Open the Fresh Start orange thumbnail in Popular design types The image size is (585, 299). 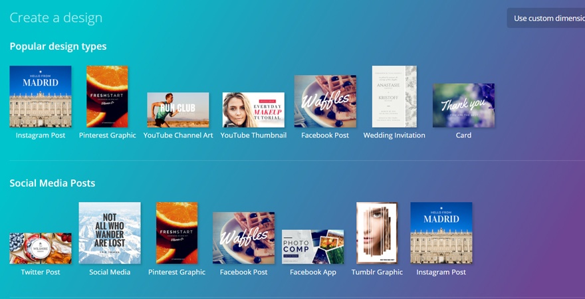coord(107,96)
